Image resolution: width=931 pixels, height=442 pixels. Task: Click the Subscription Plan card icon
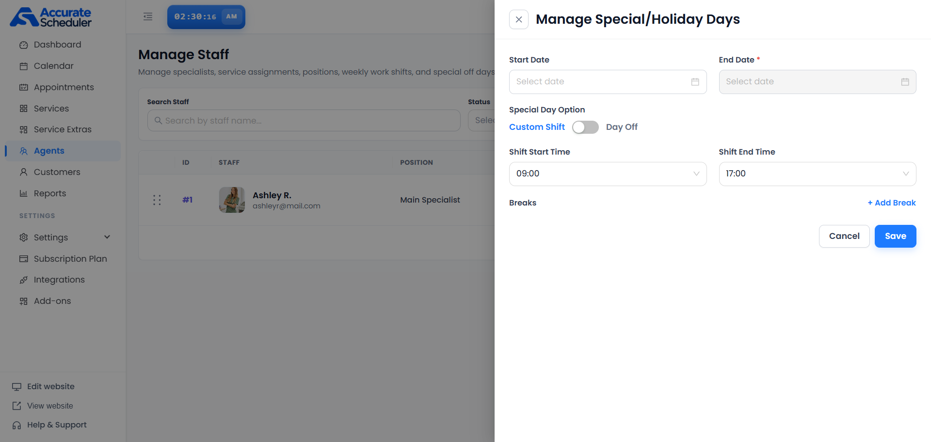(23, 259)
